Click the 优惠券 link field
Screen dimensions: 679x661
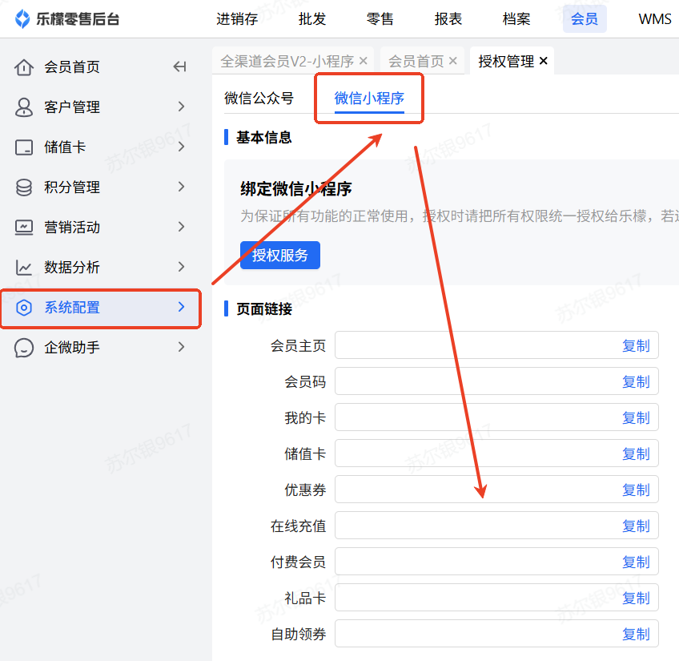(x=496, y=490)
